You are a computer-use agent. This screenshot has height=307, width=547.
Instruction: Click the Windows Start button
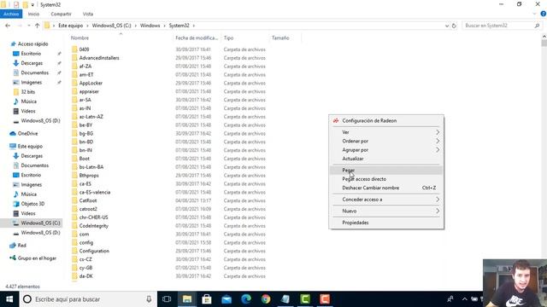click(x=9, y=299)
